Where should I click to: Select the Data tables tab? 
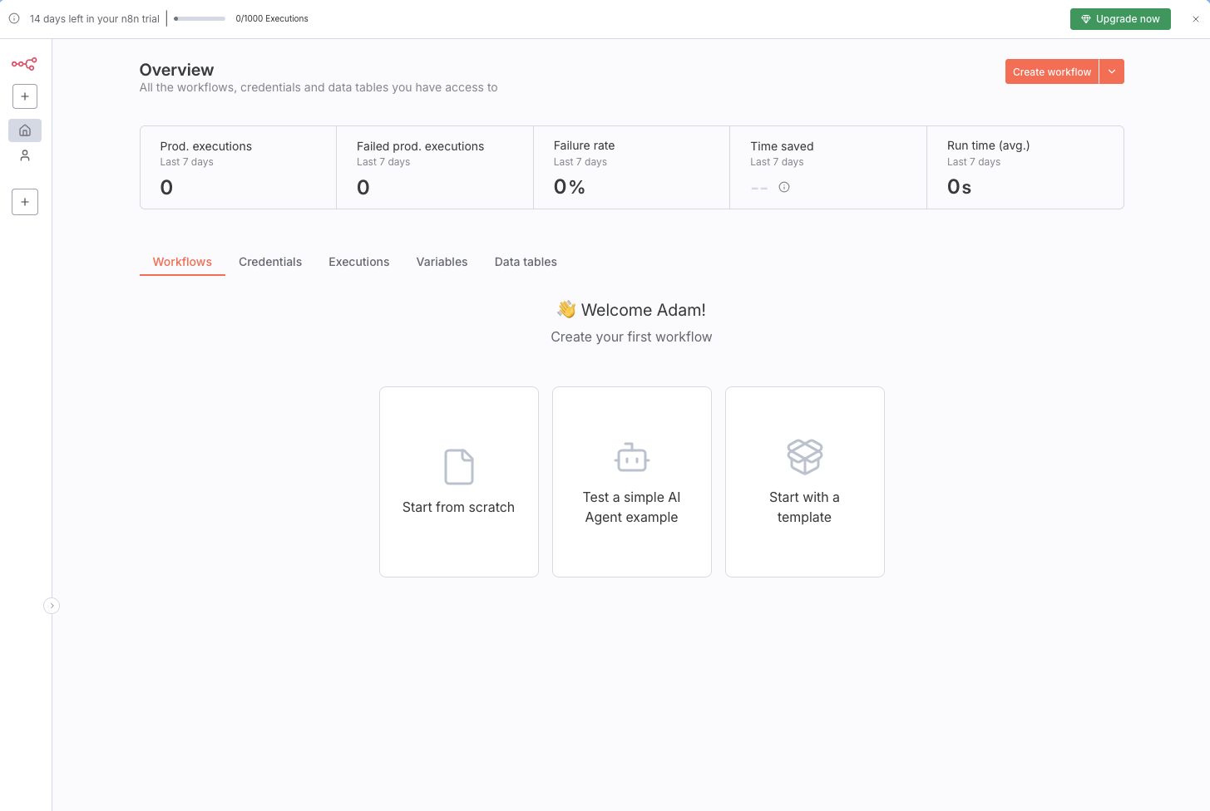pos(526,262)
